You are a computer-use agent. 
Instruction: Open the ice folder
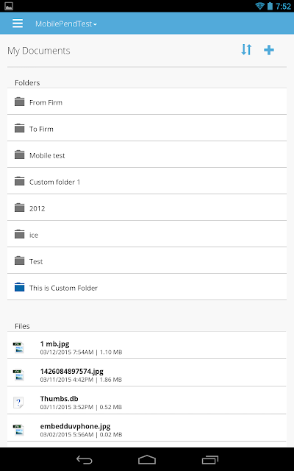point(147,234)
